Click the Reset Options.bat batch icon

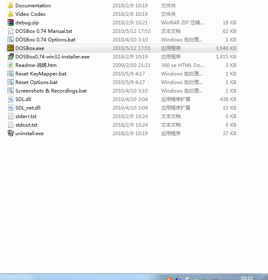pos(11,82)
